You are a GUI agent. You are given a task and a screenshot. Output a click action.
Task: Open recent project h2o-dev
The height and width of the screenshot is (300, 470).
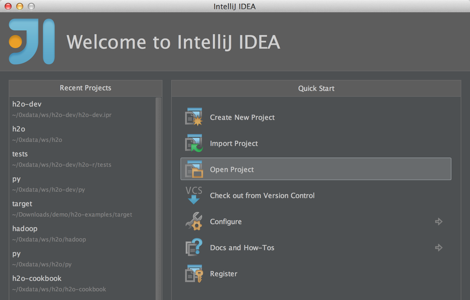[27, 104]
